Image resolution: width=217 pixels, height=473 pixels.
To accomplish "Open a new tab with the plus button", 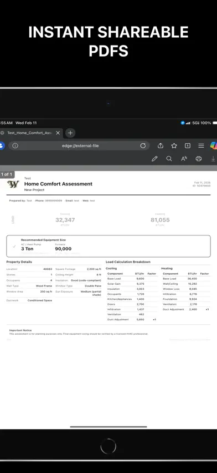I will coord(70,133).
